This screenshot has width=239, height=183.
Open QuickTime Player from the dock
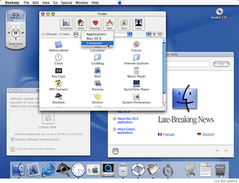[108, 170]
